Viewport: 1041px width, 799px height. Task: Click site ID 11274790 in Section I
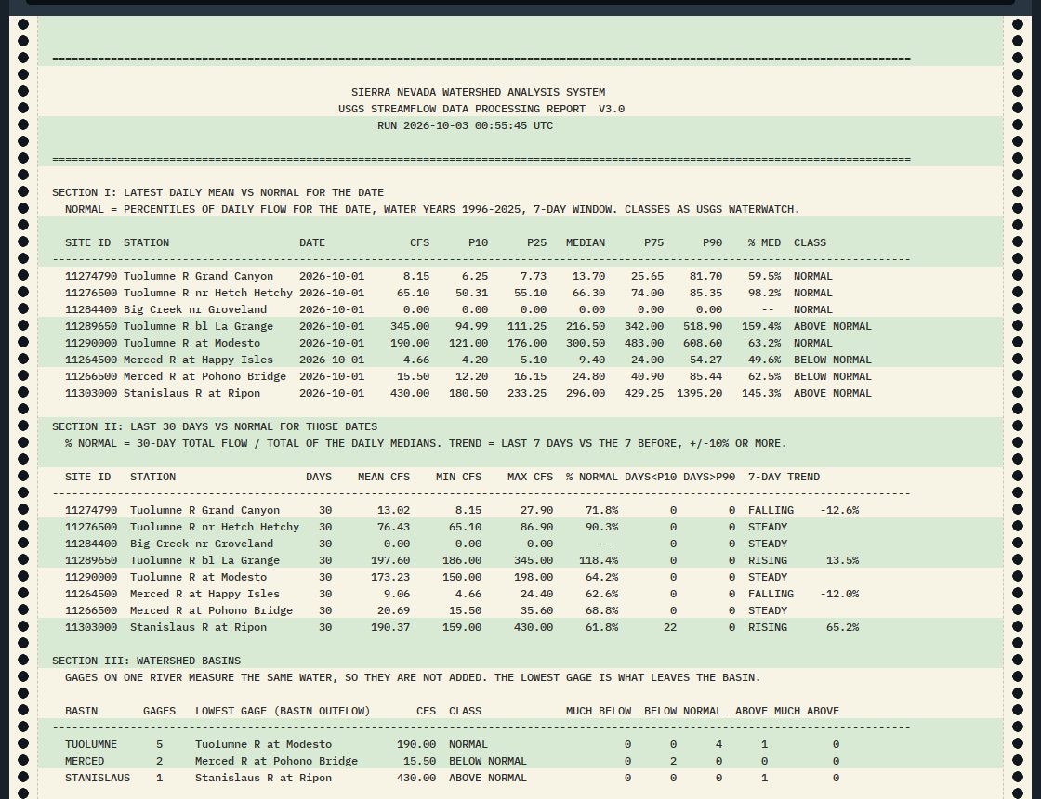coord(91,276)
